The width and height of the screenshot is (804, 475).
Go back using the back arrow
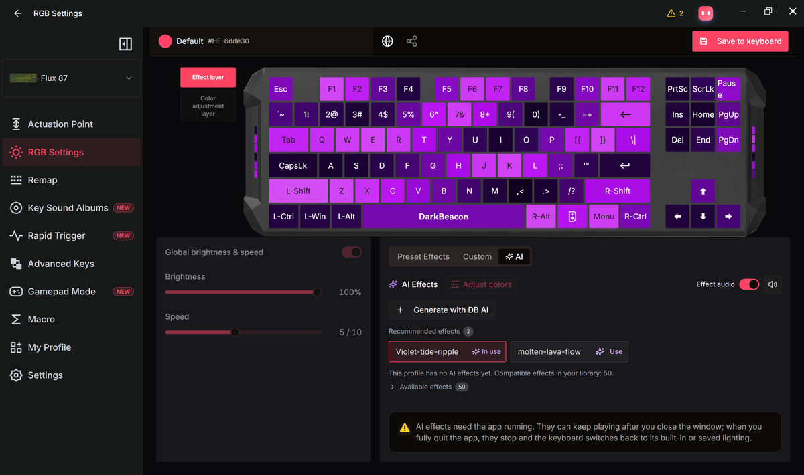(x=18, y=13)
